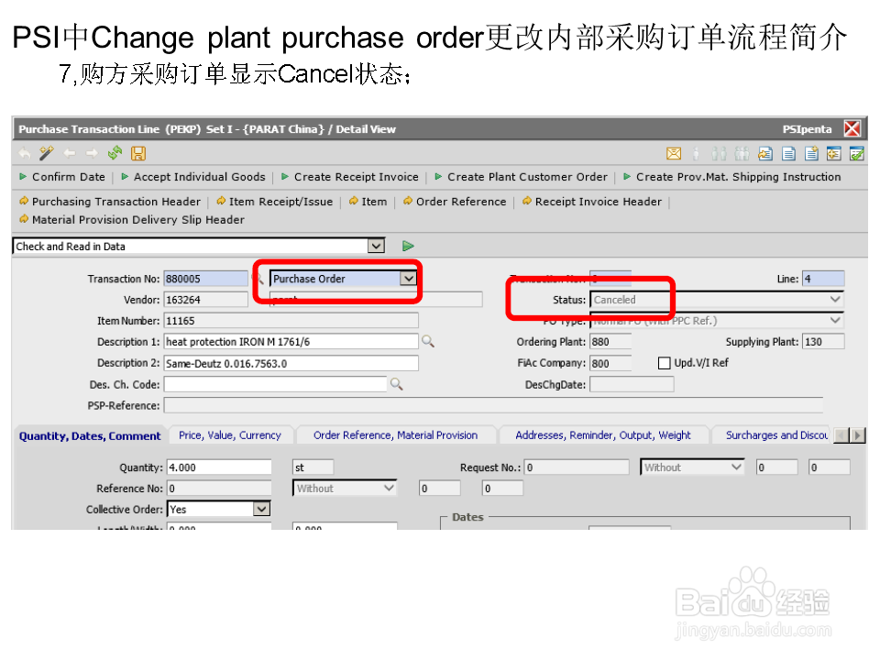The height and width of the screenshot is (660, 880).
Task: Click the Save icon in the toolbar
Action: click(x=137, y=153)
